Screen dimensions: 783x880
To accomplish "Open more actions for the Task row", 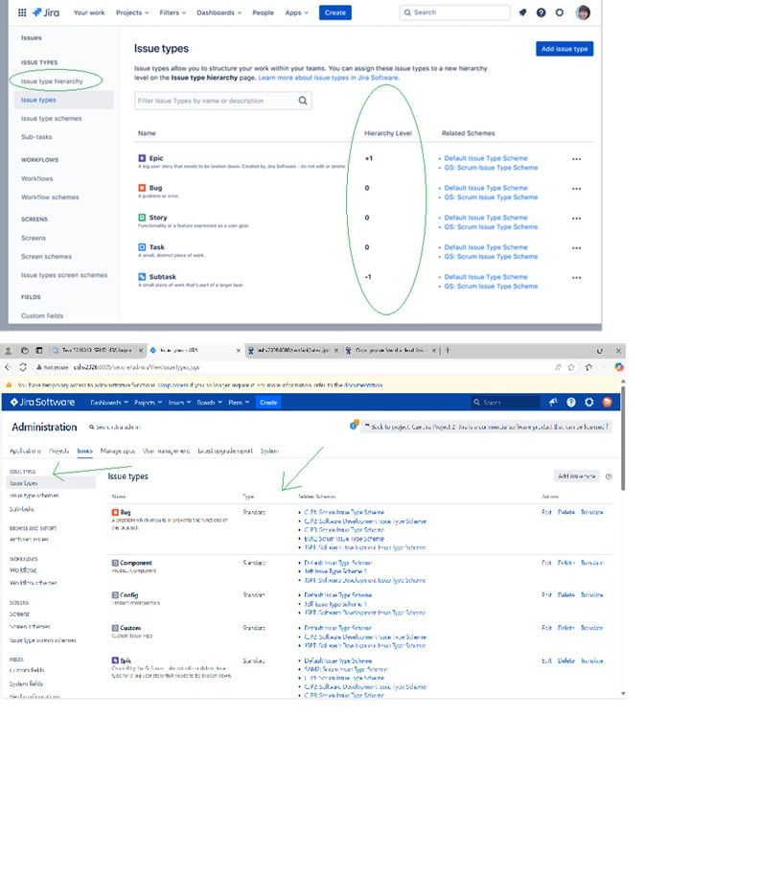I will coord(576,248).
